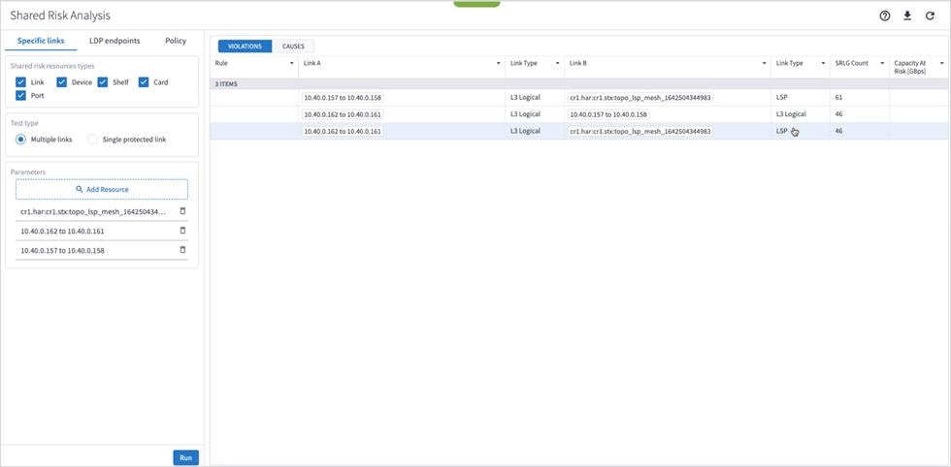Switch to the Specific links tab
This screenshot has width=951, height=467.
click(x=41, y=41)
